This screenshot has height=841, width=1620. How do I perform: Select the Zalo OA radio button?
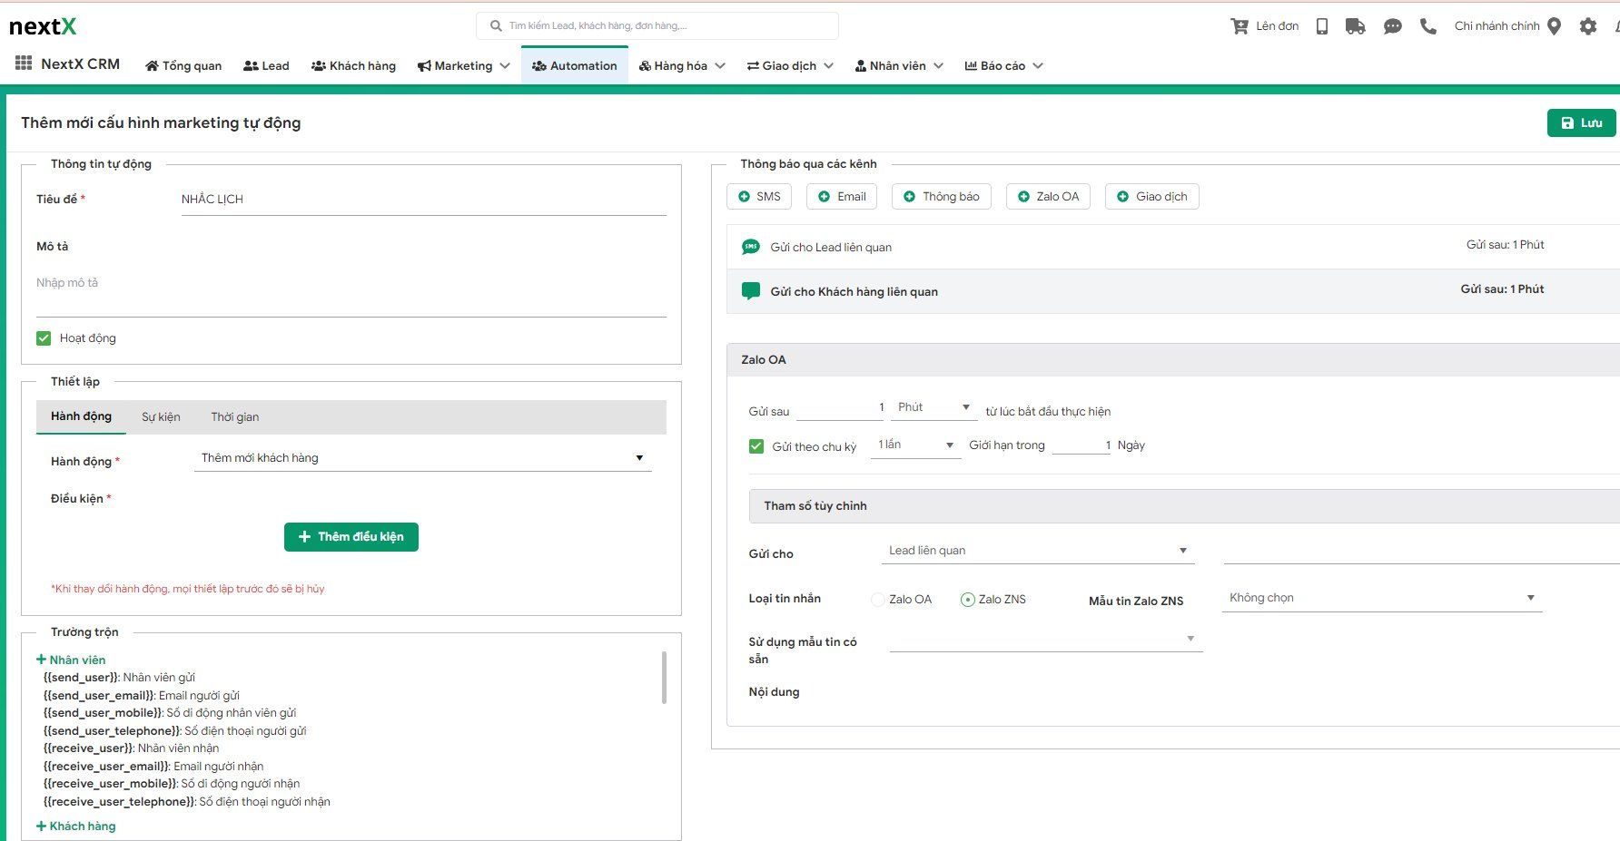877,600
